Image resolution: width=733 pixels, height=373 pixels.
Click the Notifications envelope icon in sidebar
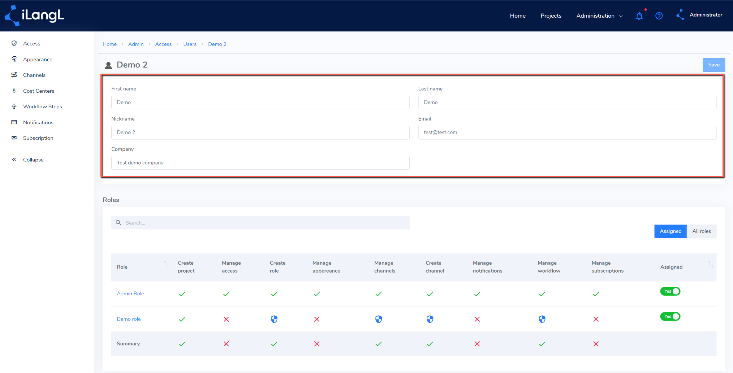14,122
